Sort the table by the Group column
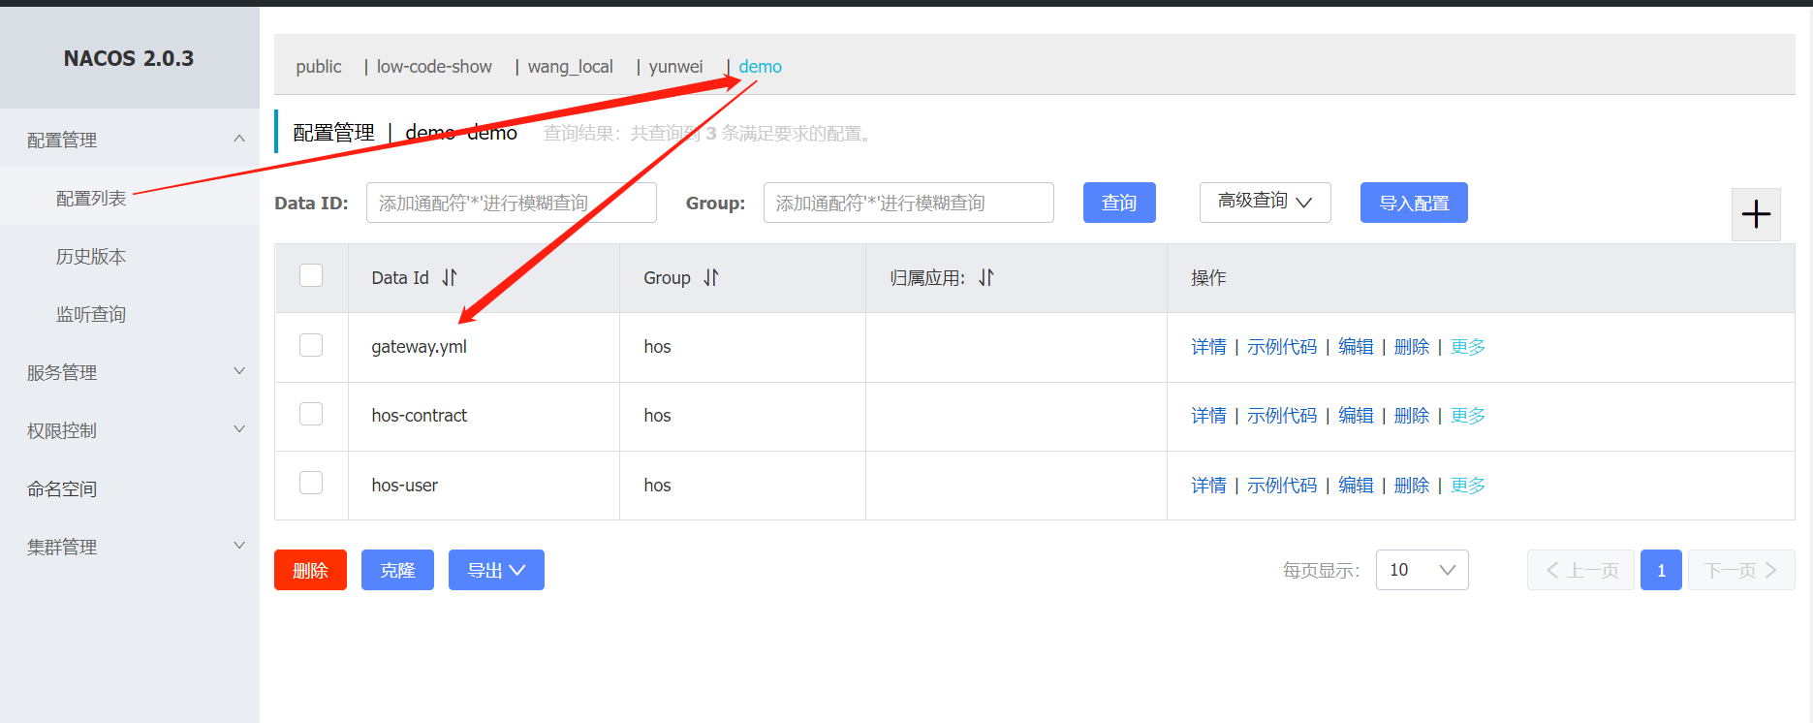1813x723 pixels. 711,278
